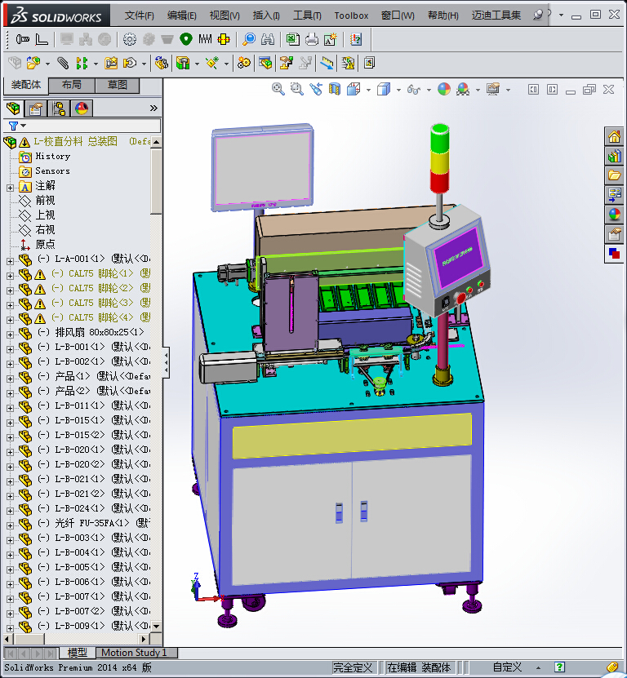Open the Display Style dropdown arrow

click(x=398, y=90)
